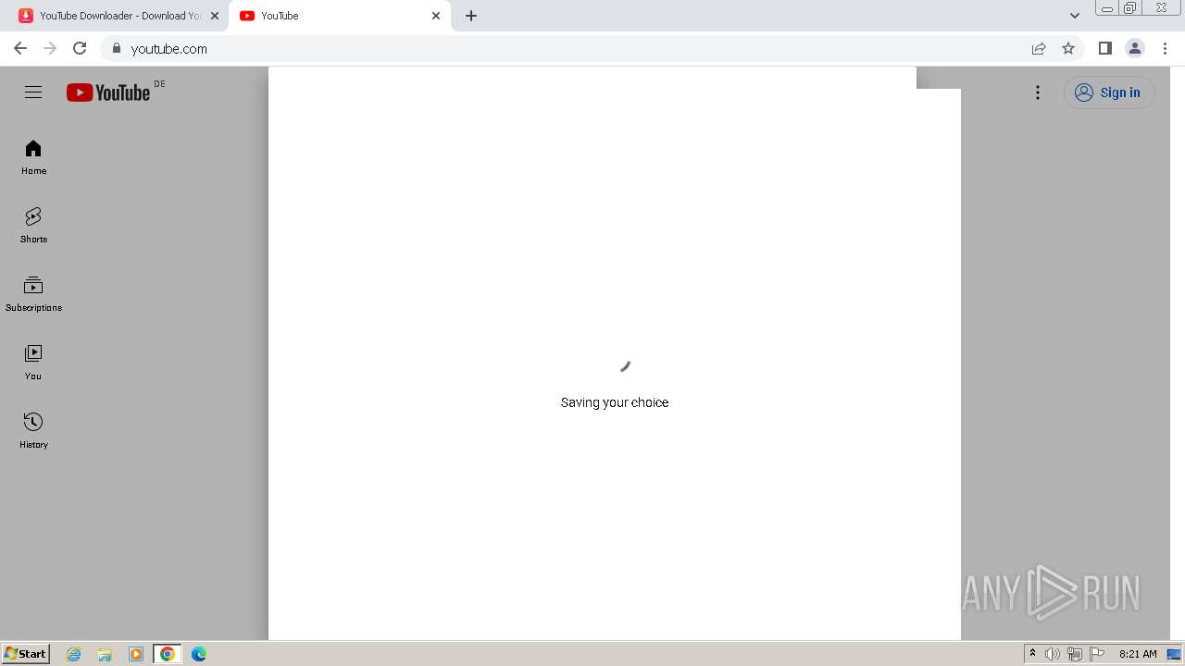Launch Microsoft Edge from taskbar
This screenshot has height=666, width=1185.
click(199, 654)
